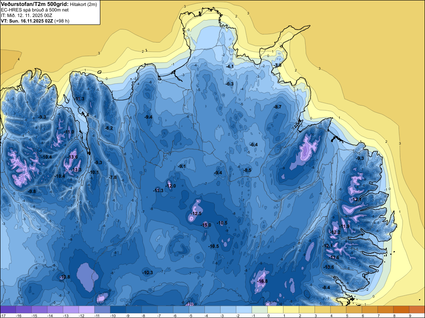The width and height of the screenshot is (425, 318).
Task: Click the -9.8 temperature label
Action: pyautogui.click(x=32, y=191)
